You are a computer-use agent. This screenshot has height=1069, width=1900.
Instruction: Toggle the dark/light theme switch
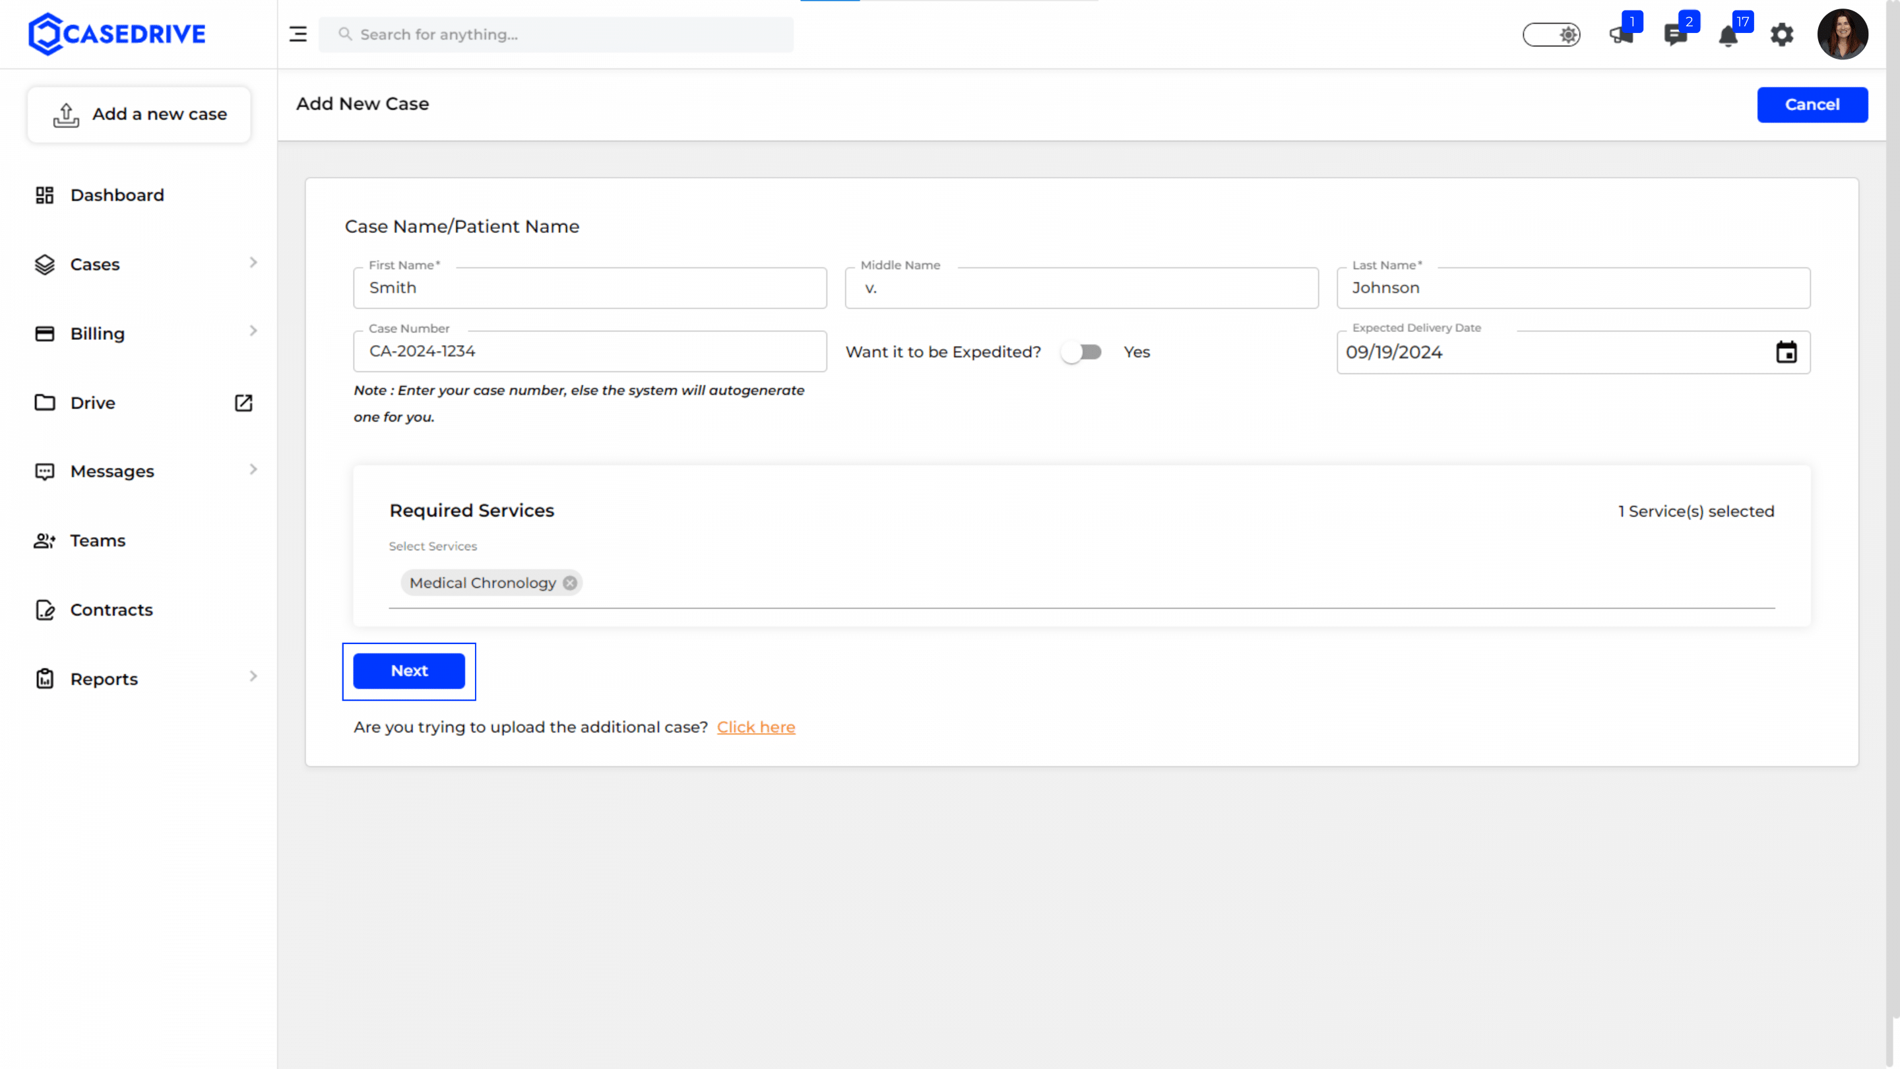click(1551, 35)
